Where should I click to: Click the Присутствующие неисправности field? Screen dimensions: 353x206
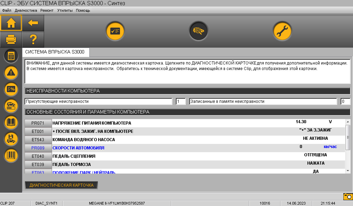click(98, 101)
